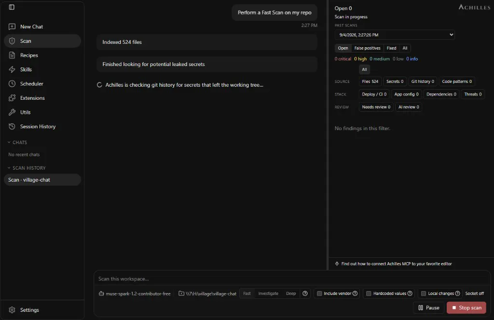
Task: Click the Scheduler clock icon
Action: pyautogui.click(x=12, y=84)
